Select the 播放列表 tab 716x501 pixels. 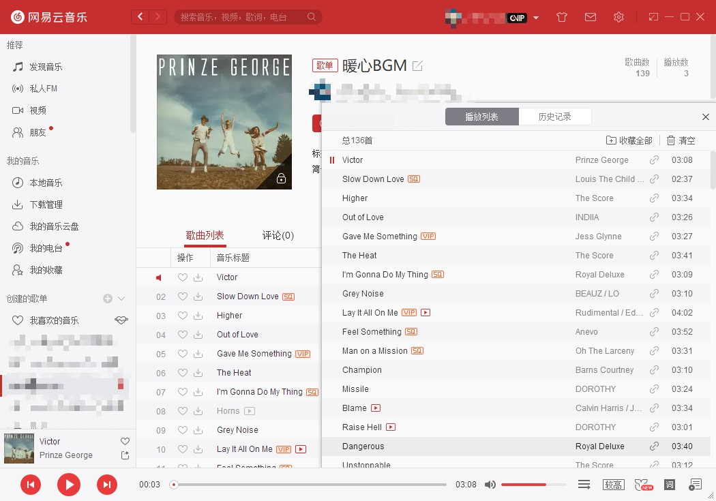pyautogui.click(x=481, y=117)
